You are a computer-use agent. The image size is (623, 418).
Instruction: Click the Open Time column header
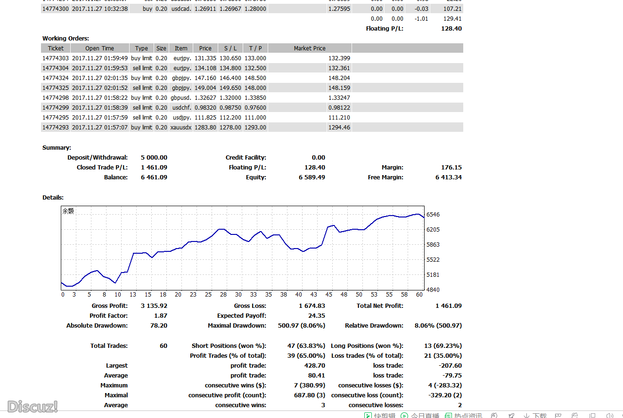(x=99, y=48)
